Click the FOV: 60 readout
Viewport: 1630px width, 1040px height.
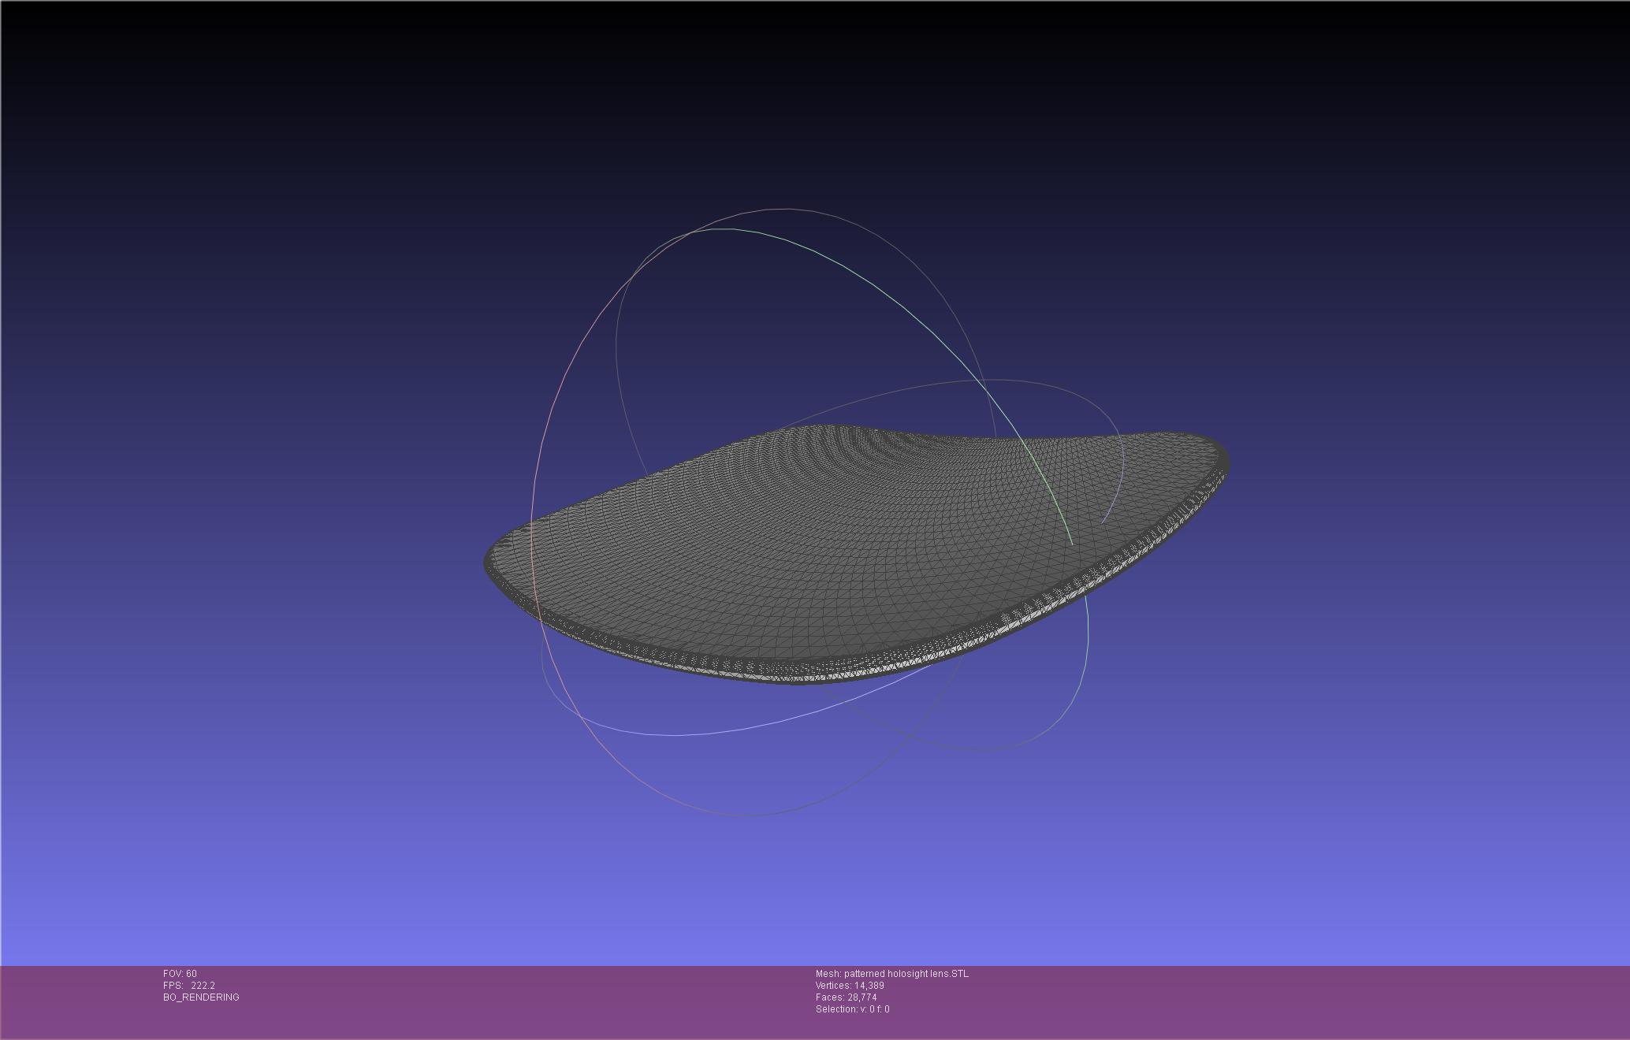click(x=180, y=974)
